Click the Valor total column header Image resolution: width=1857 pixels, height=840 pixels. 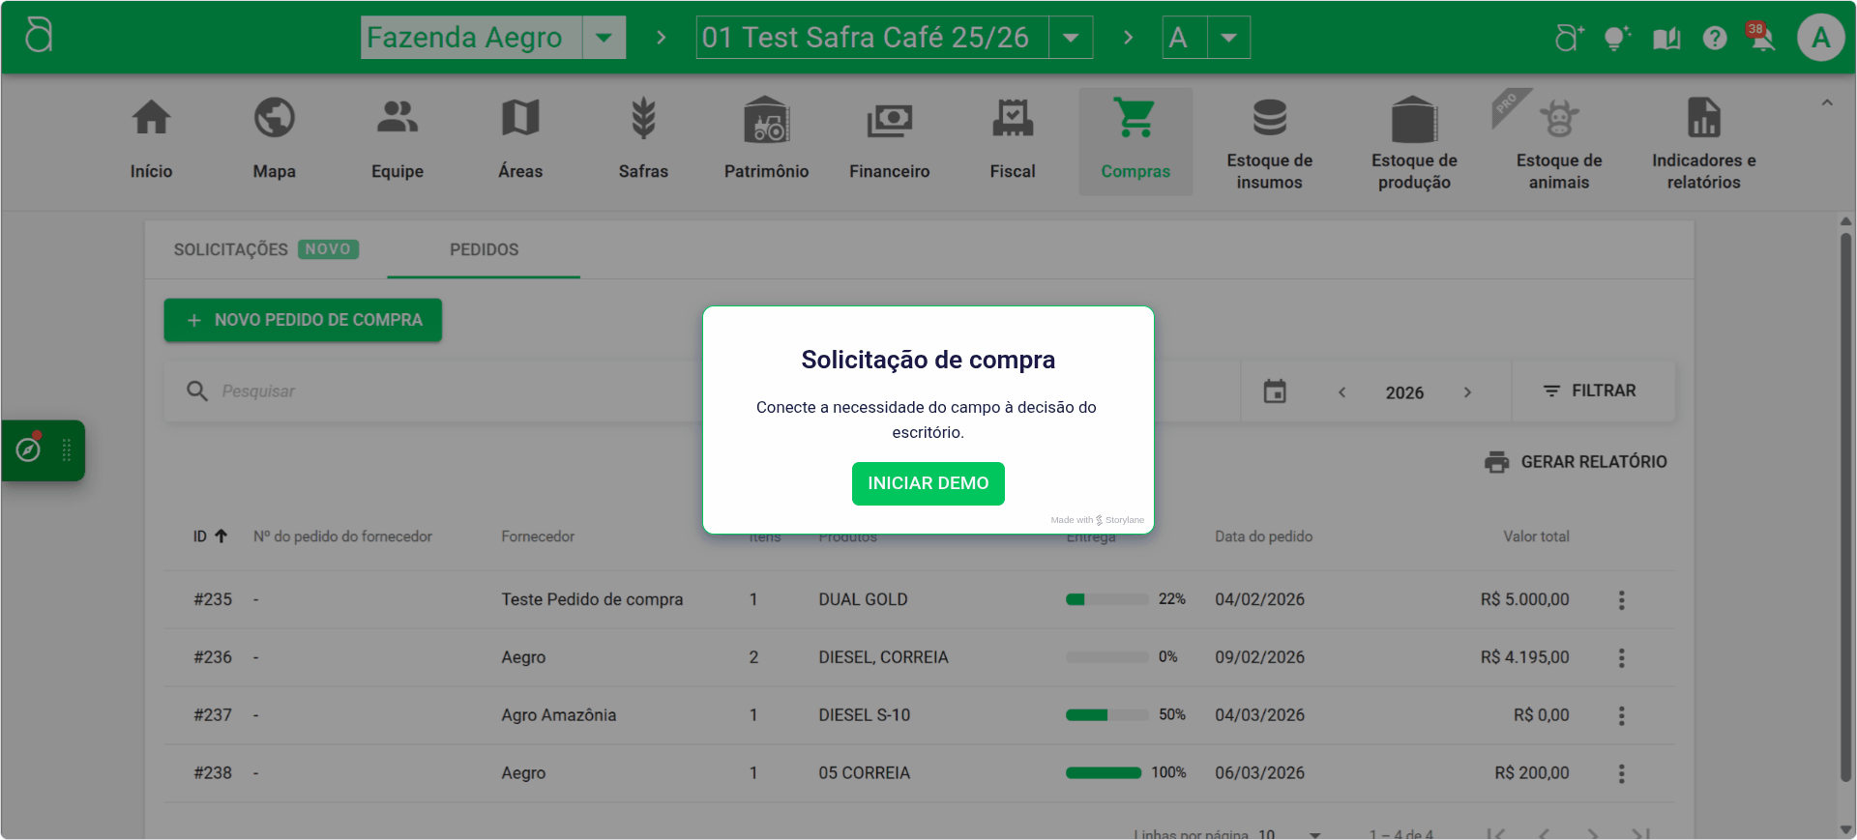click(1536, 536)
